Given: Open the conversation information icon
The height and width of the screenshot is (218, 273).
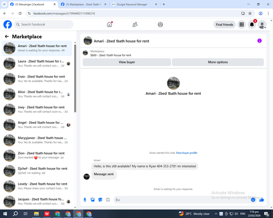Looking at the screenshot, I should point(259,41).
